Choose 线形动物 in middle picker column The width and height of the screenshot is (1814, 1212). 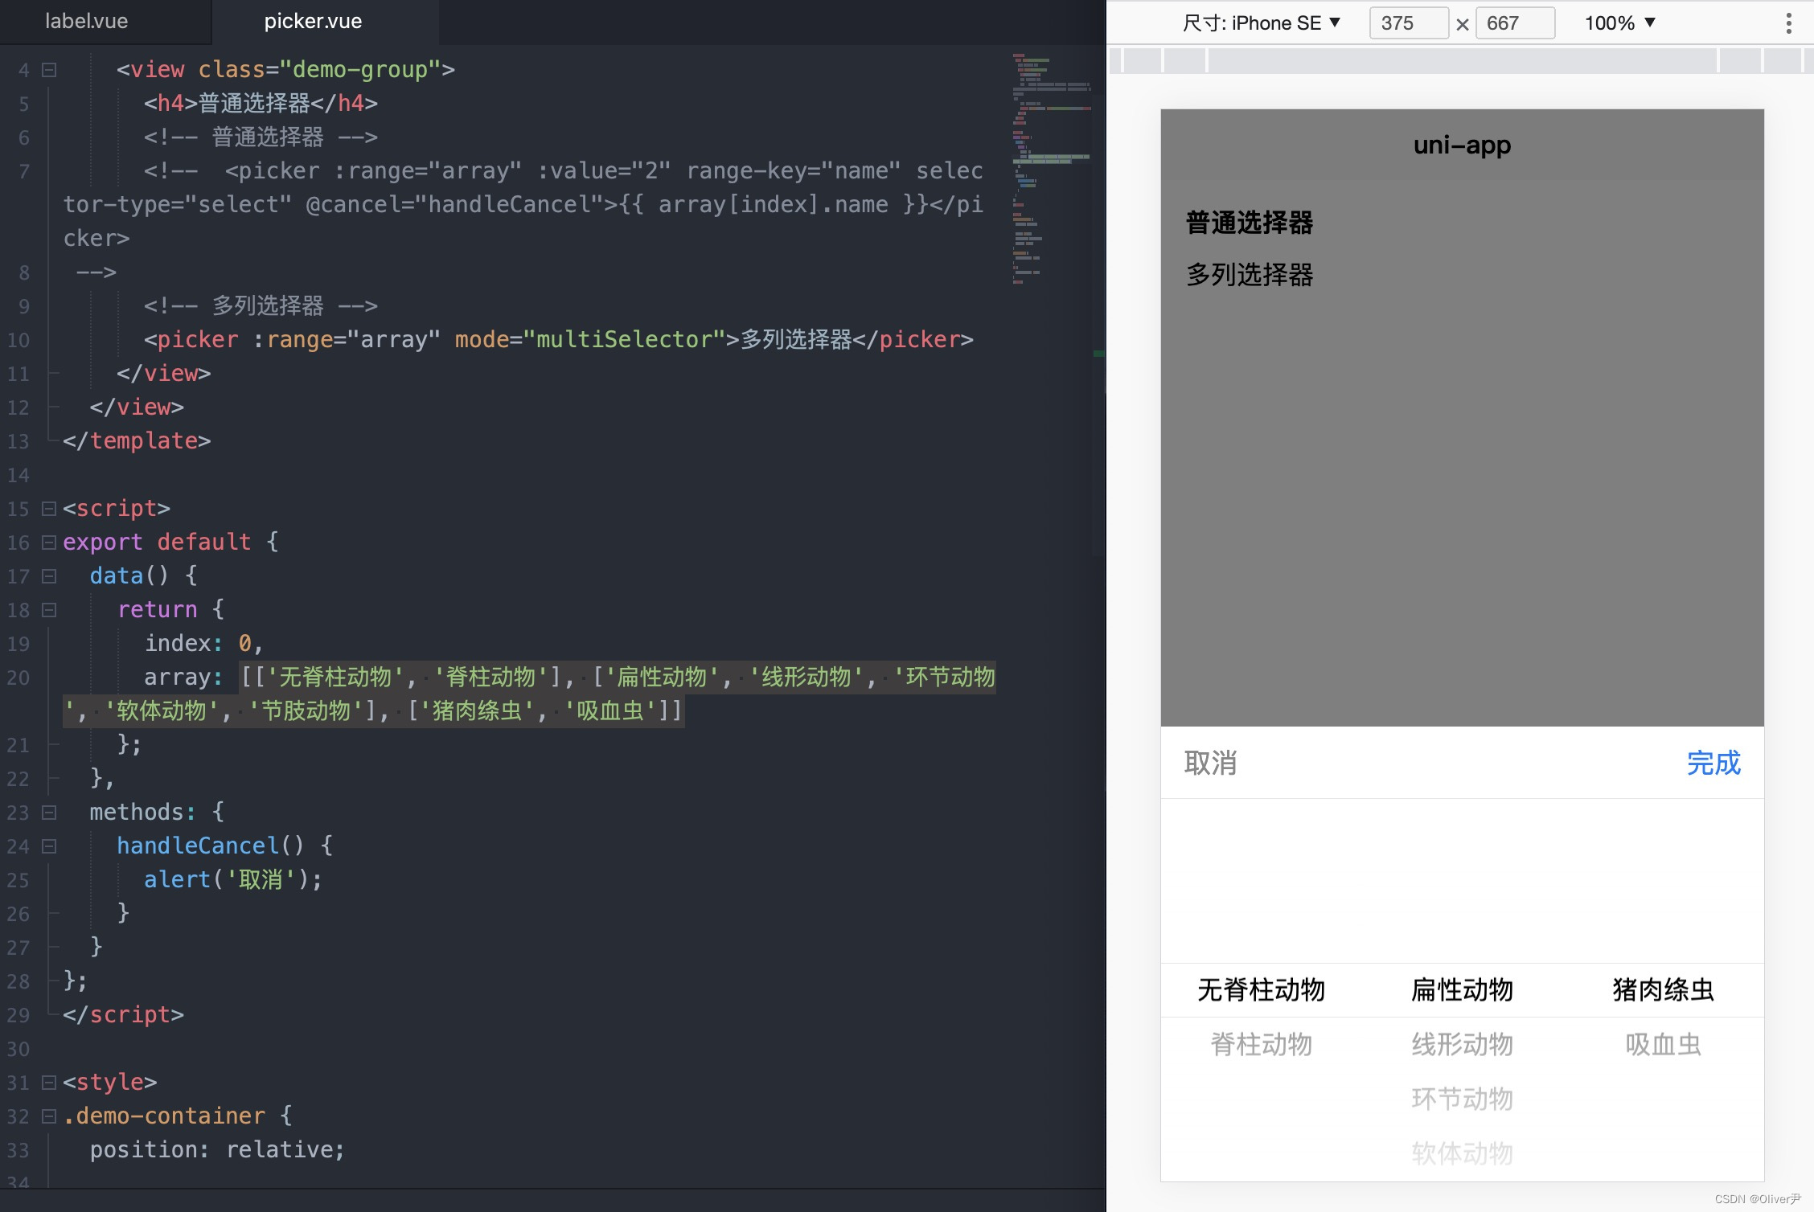pos(1462,1044)
